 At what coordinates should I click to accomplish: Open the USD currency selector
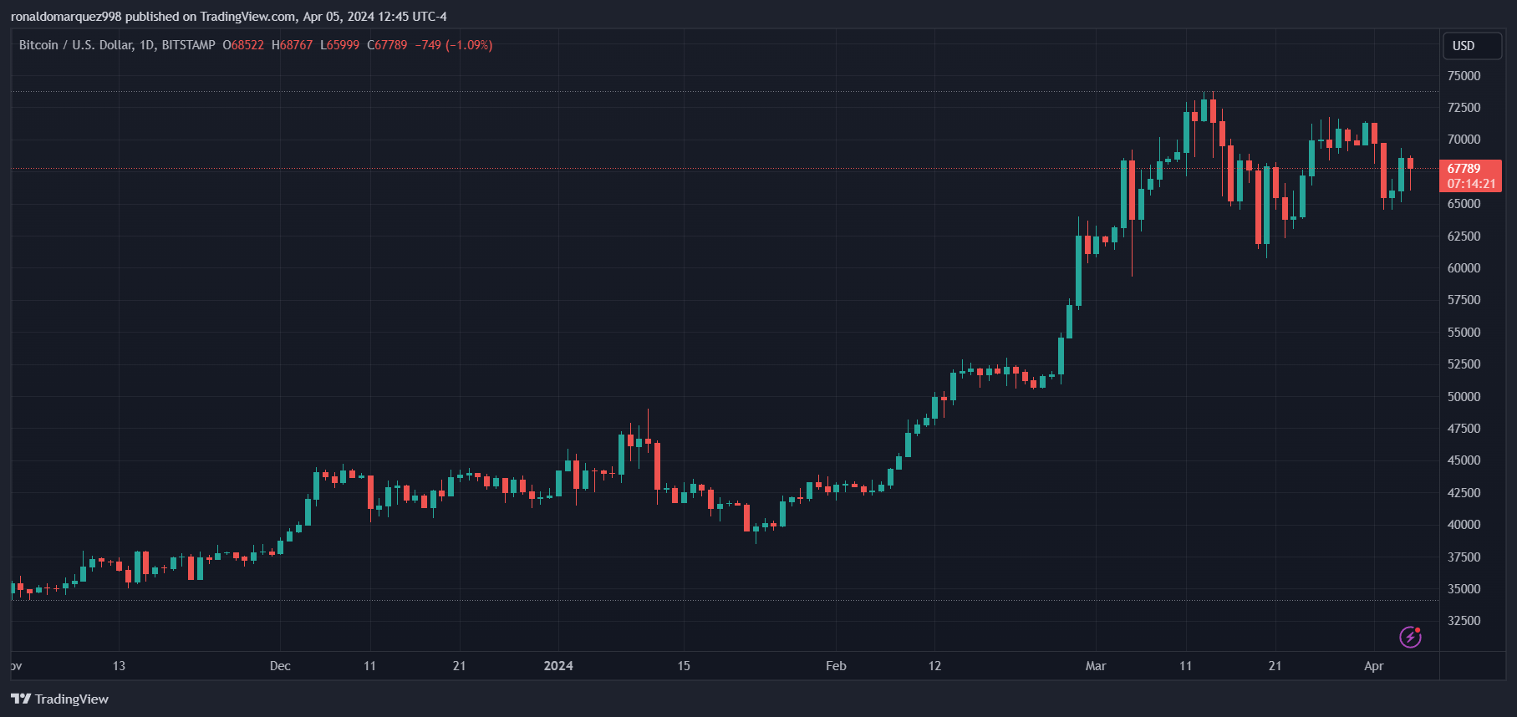click(1472, 46)
